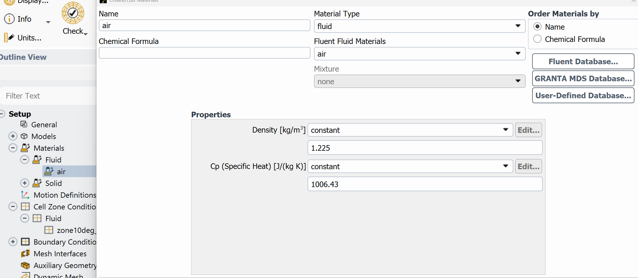Select Name radio button for ordering

537,27
